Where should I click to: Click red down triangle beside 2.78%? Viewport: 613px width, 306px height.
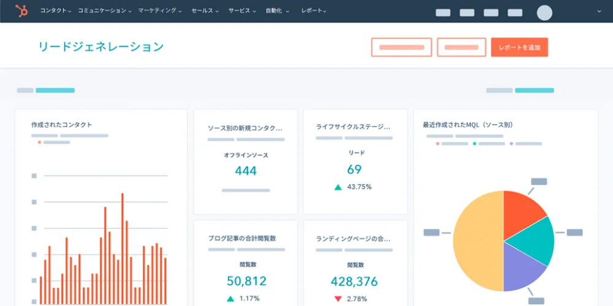point(338,299)
